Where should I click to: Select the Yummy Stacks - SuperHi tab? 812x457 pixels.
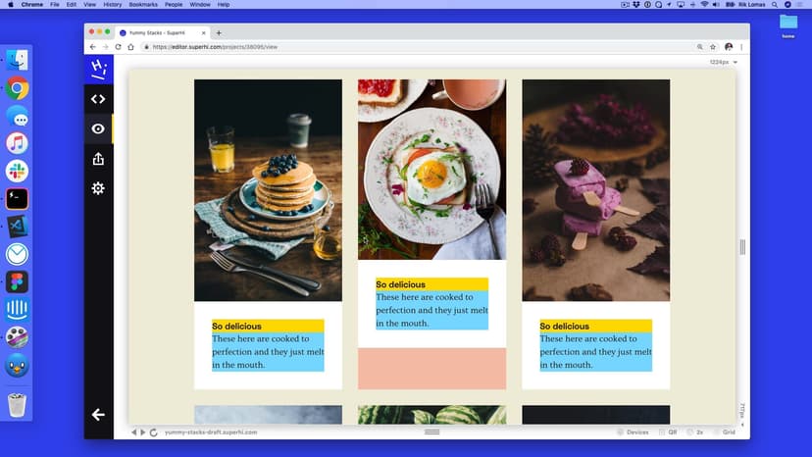pyautogui.click(x=162, y=32)
